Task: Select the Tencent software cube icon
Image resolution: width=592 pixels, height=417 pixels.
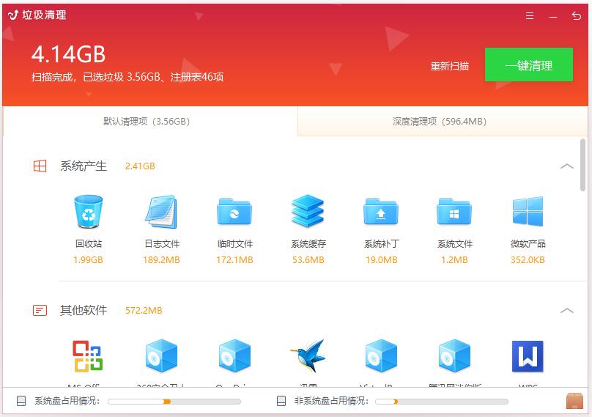Action: coord(454,356)
